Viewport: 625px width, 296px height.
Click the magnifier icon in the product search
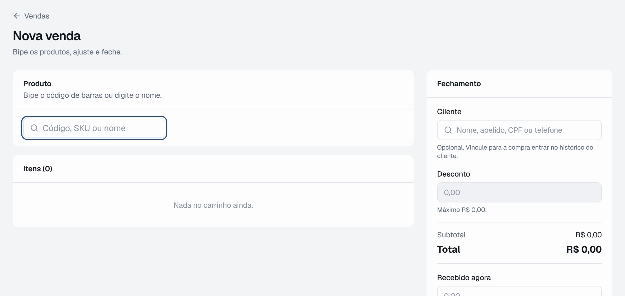(x=34, y=128)
